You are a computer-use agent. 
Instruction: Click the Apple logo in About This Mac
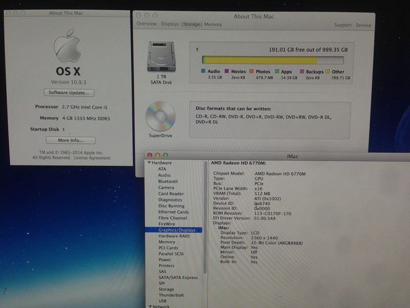point(68,46)
